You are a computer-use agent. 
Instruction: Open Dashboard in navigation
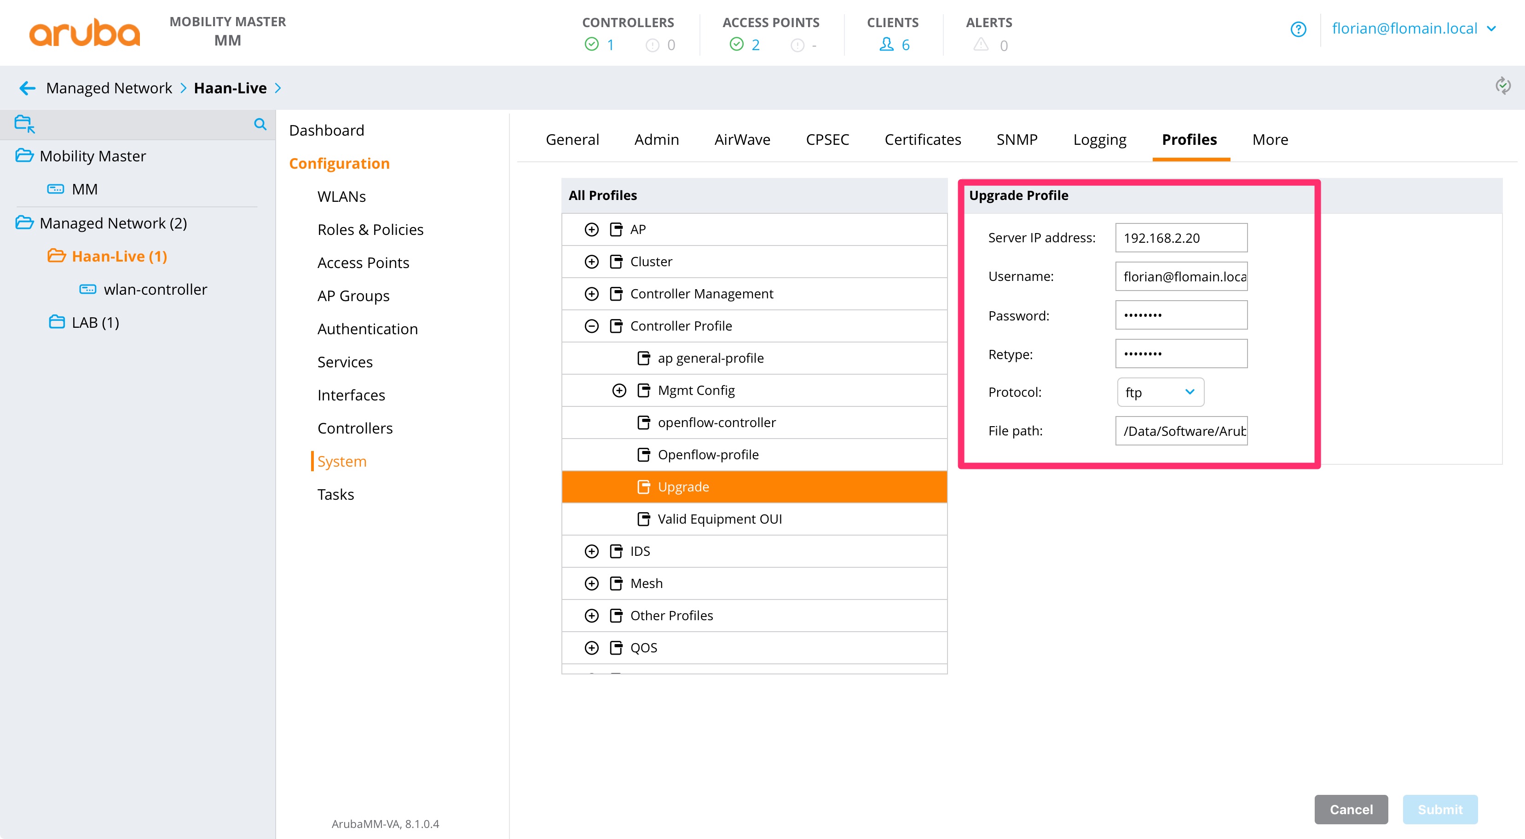click(326, 130)
